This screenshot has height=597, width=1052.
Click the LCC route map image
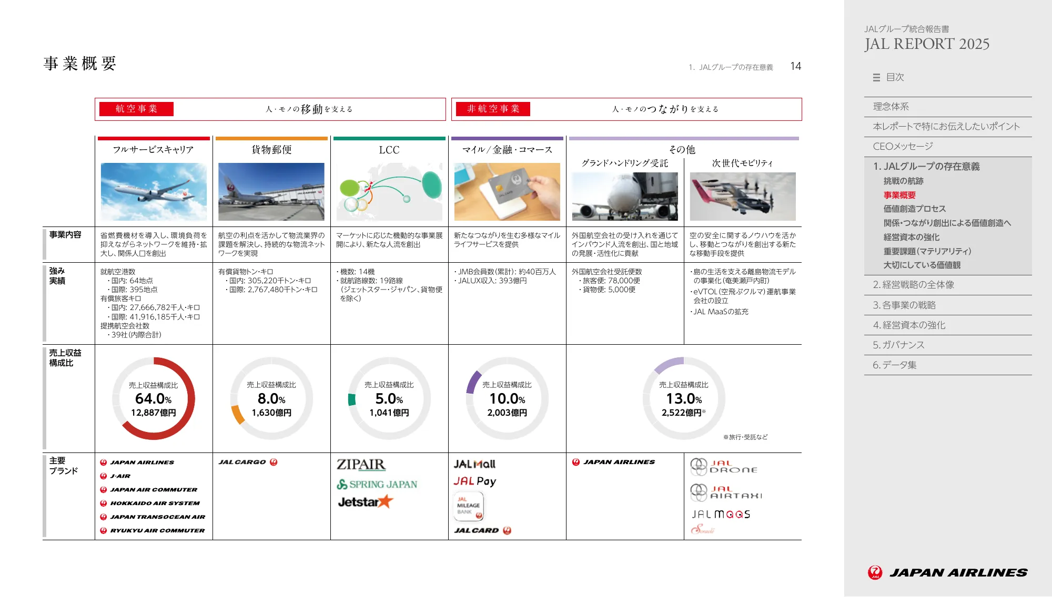click(389, 191)
